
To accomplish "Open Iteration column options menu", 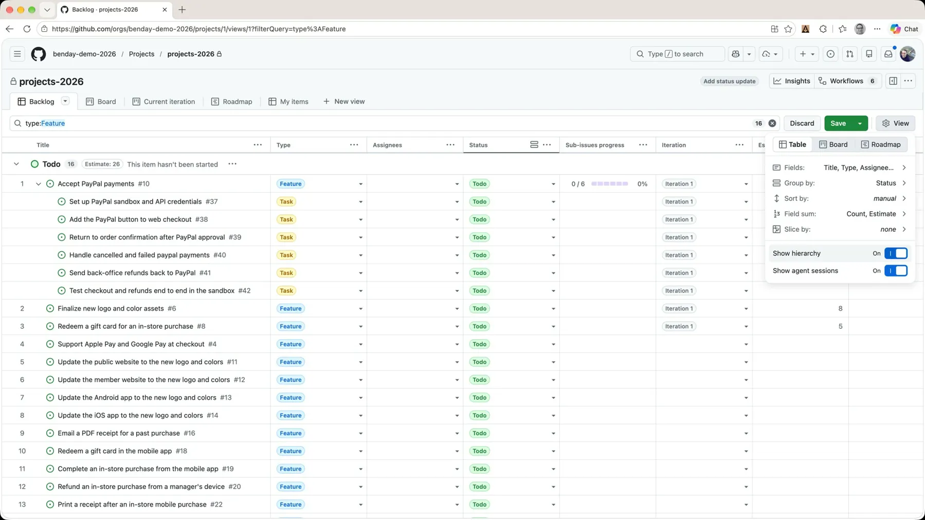I will point(739,145).
